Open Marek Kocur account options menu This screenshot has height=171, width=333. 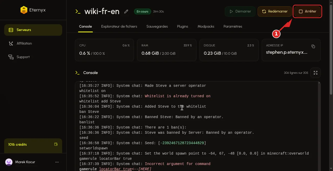[x=57, y=162]
